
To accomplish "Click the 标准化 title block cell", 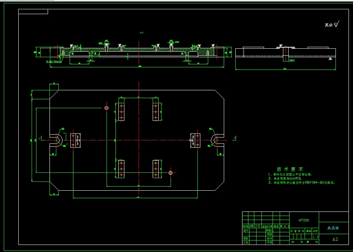I will pos(269,230).
